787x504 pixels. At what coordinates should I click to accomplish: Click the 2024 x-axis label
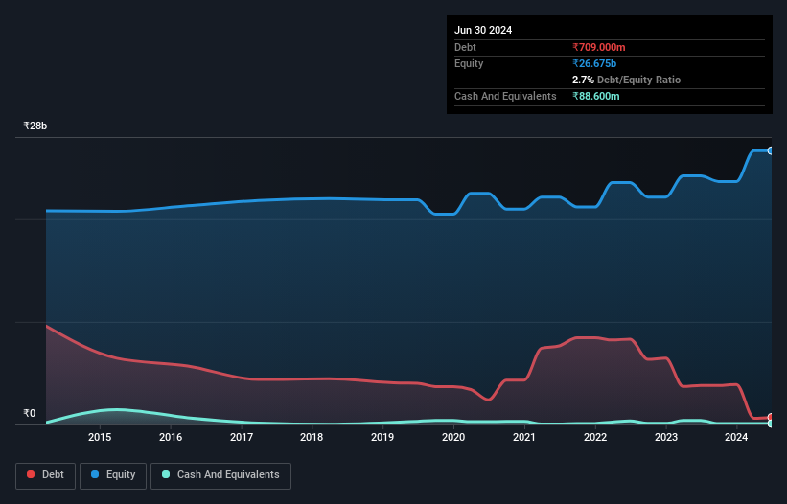point(736,437)
